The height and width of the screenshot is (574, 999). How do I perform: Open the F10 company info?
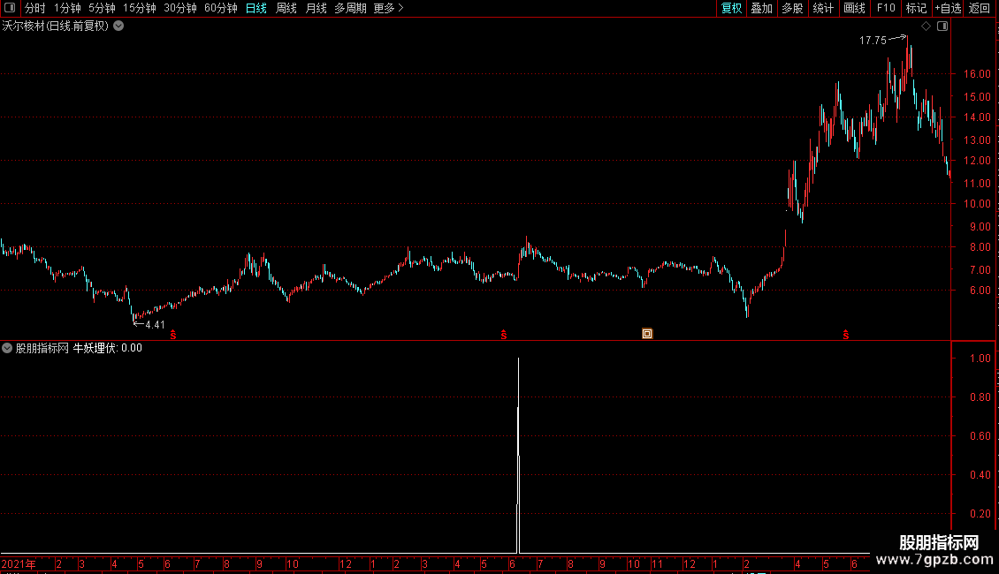click(x=886, y=8)
